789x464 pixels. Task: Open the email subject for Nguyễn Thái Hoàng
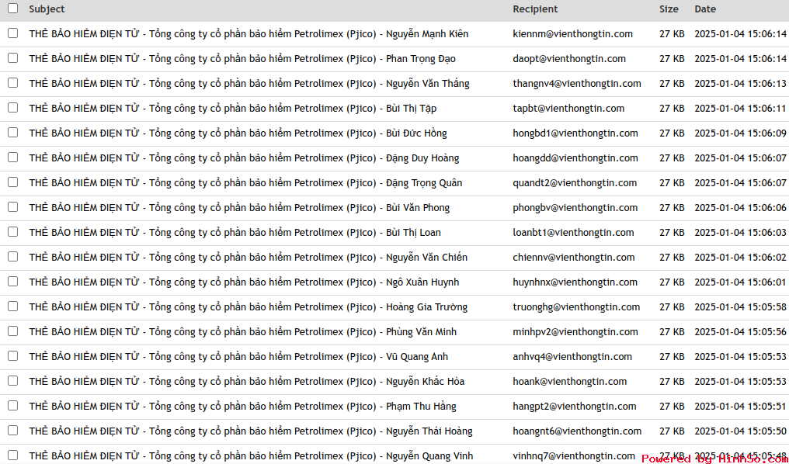point(251,431)
